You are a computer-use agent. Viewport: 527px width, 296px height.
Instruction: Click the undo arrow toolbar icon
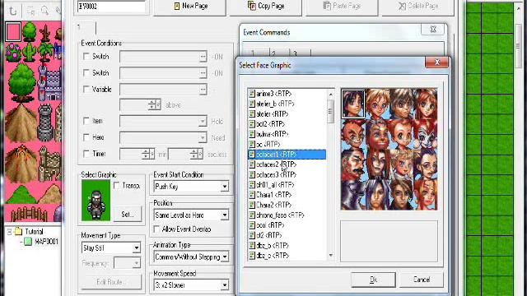[x=13, y=11]
